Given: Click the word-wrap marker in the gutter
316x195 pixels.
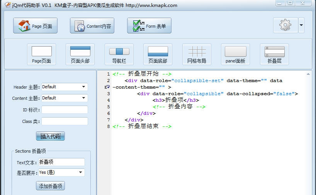Looking at the screenshot, I should point(107,87).
